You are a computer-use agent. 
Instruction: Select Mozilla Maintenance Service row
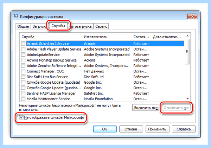coord(102,99)
